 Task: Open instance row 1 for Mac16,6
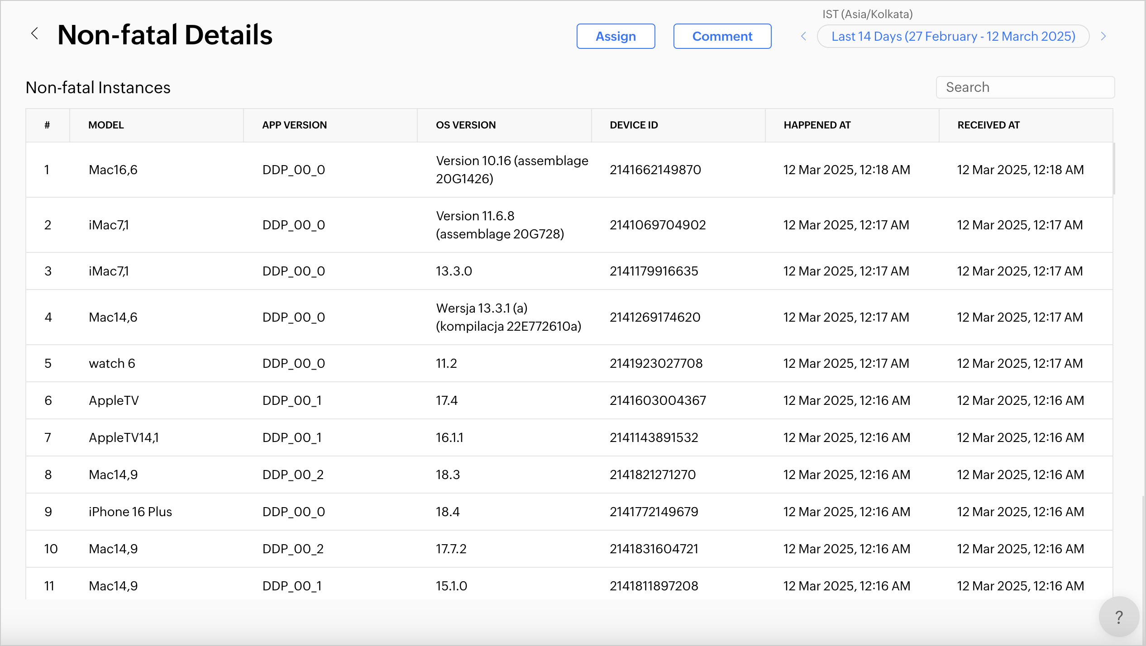click(113, 170)
